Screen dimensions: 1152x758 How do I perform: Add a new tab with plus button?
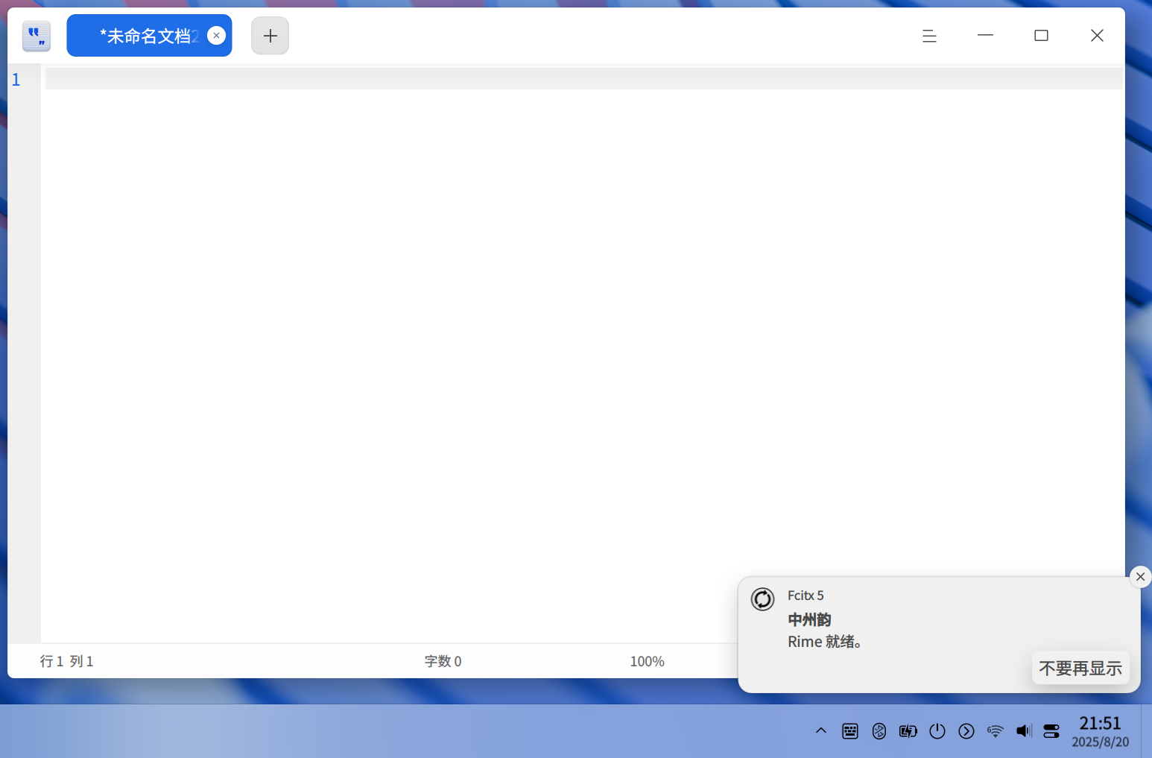click(x=270, y=36)
